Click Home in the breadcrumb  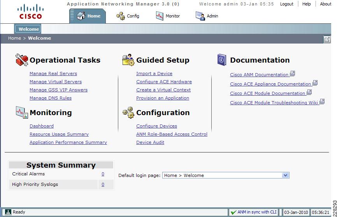tap(14, 38)
